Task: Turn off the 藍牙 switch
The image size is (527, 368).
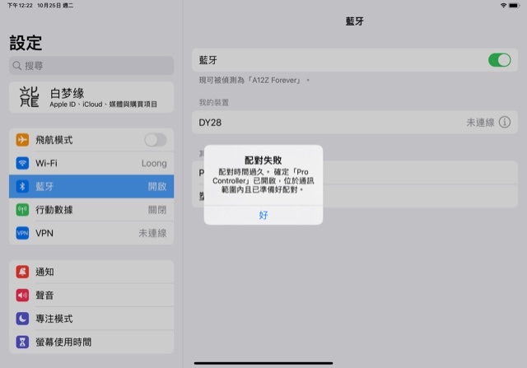Action: (499, 60)
